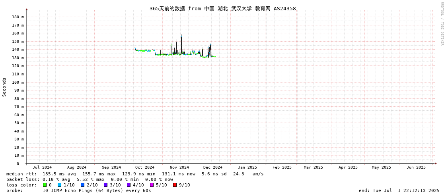The width and height of the screenshot is (446, 196).
Task: Click the 0.00 % min packet loss value
Action: coord(125,180)
